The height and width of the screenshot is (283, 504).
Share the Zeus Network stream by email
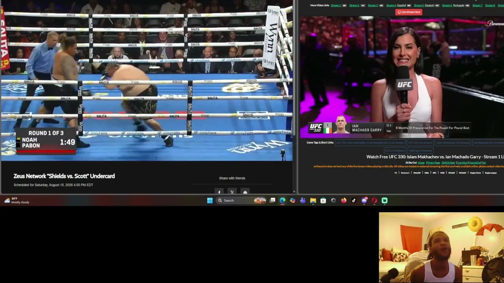pos(245,192)
